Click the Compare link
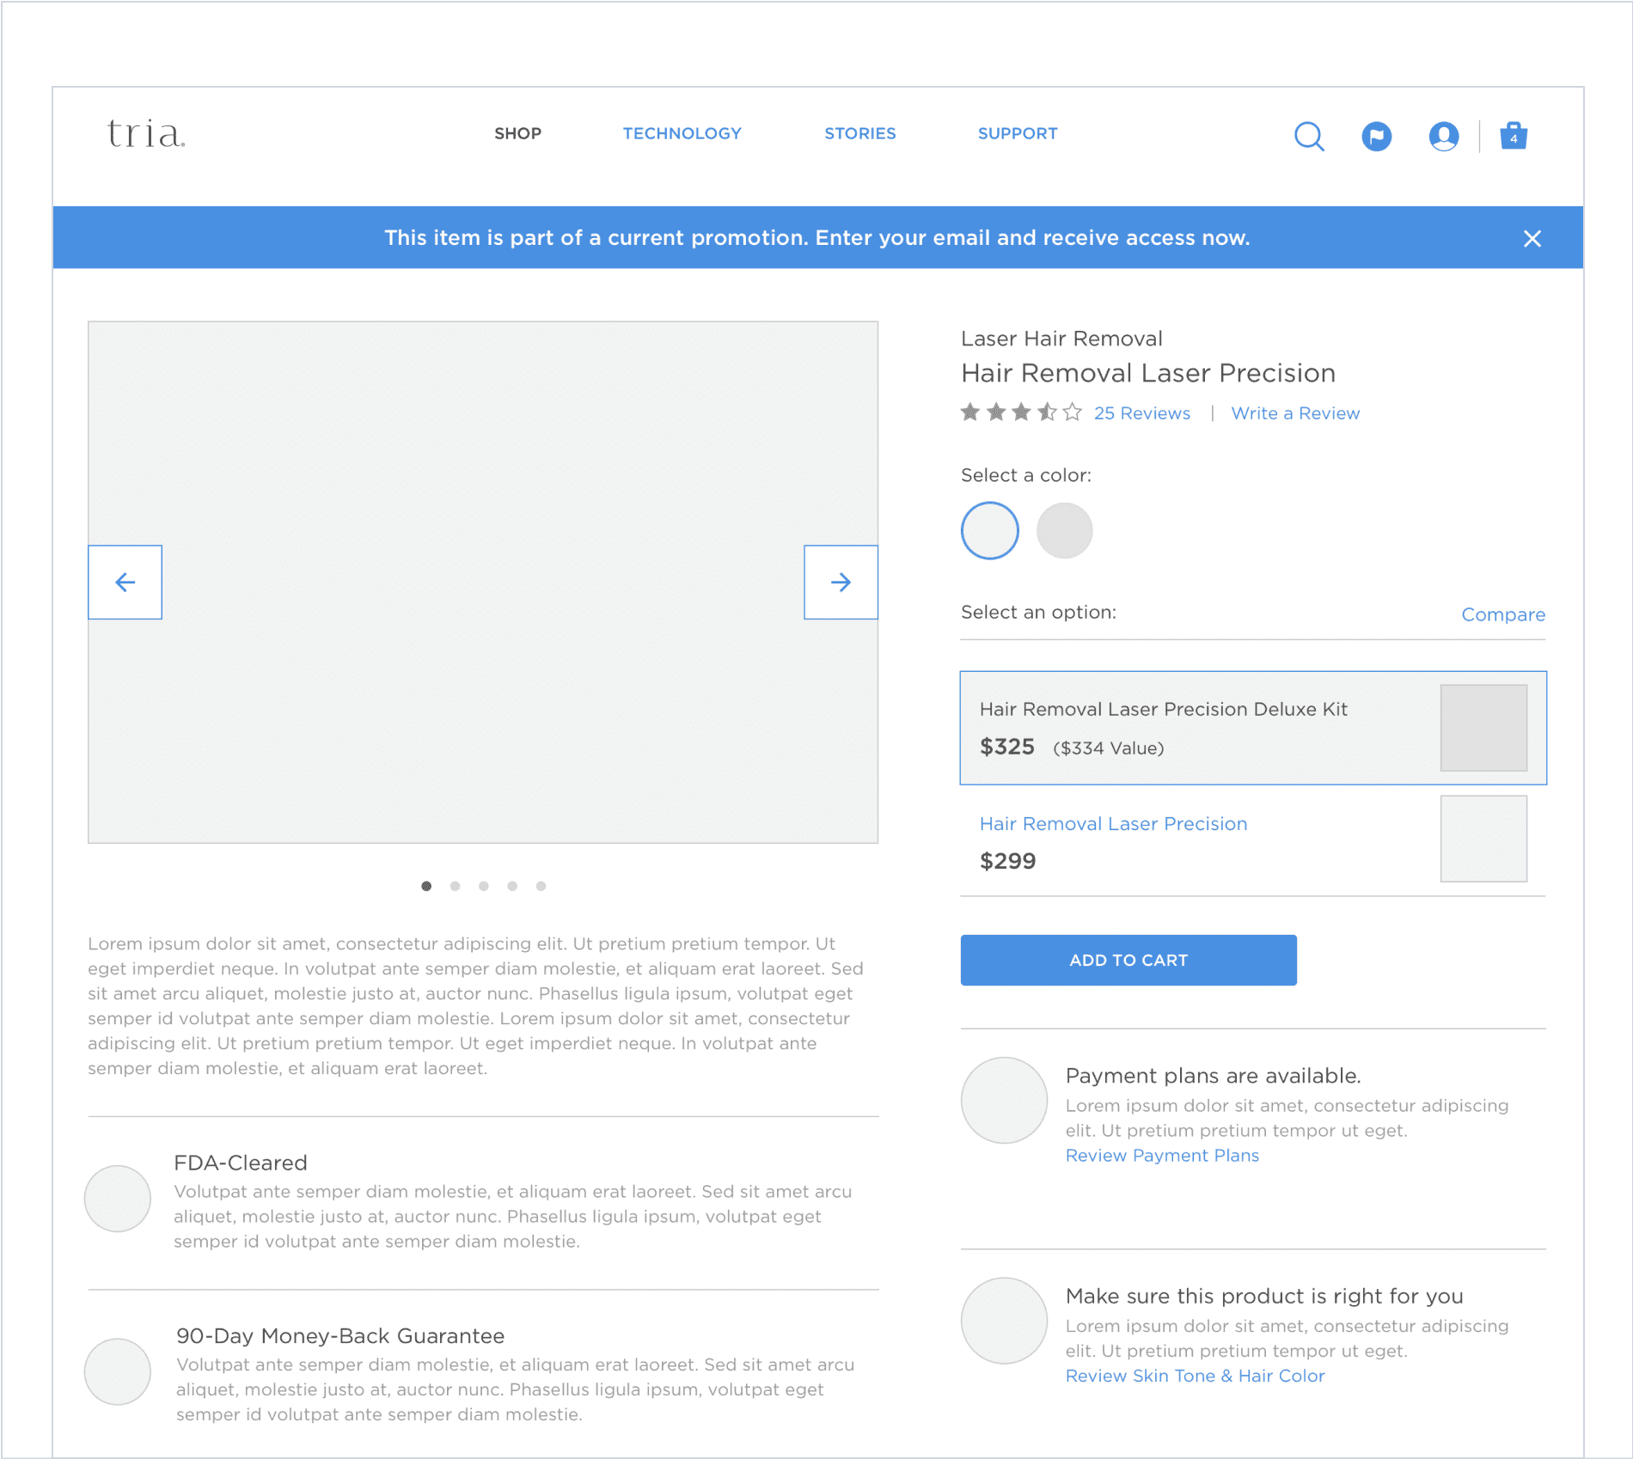 [1503, 614]
